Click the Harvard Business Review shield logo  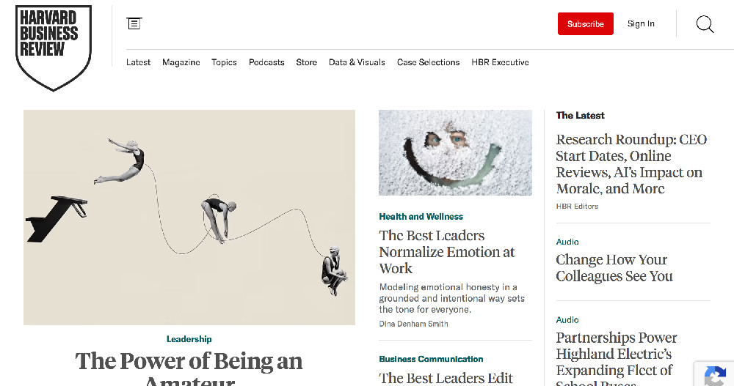[54, 48]
